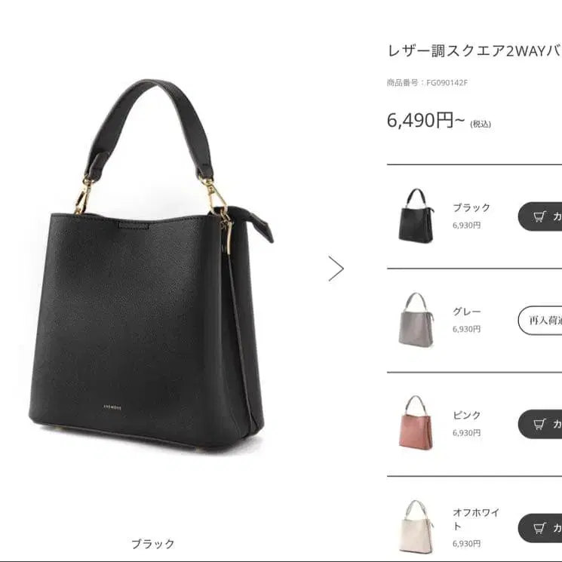Screen dimensions: 562x562
Task: Click the gray restock notification button
Action: pyautogui.click(x=540, y=321)
